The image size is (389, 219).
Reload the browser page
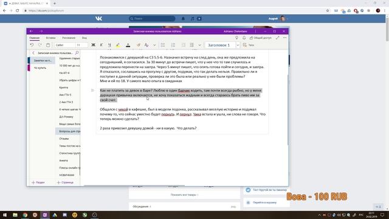(x=18, y=11)
